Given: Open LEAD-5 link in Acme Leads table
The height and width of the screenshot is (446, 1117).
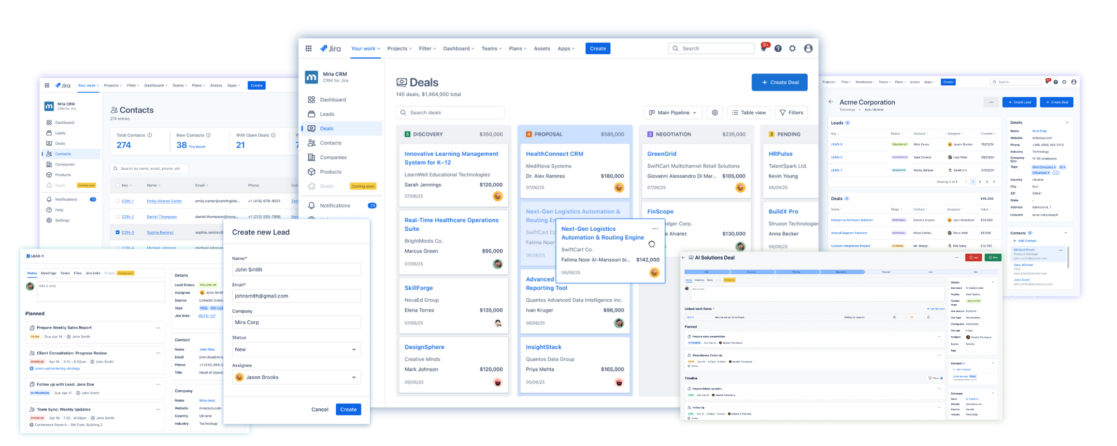Looking at the screenshot, I should [x=837, y=145].
